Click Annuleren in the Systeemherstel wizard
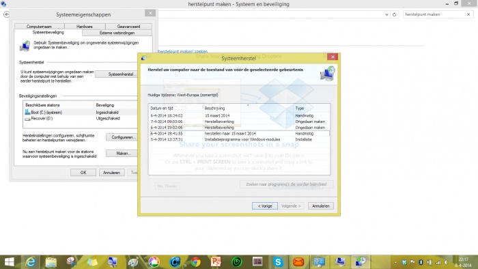The width and height of the screenshot is (478, 269). click(x=321, y=206)
